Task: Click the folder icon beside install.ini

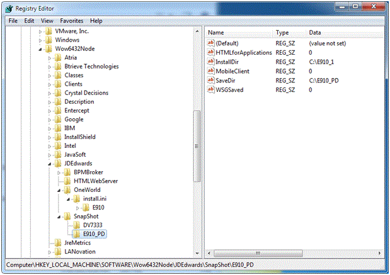Action: [x=77, y=199]
